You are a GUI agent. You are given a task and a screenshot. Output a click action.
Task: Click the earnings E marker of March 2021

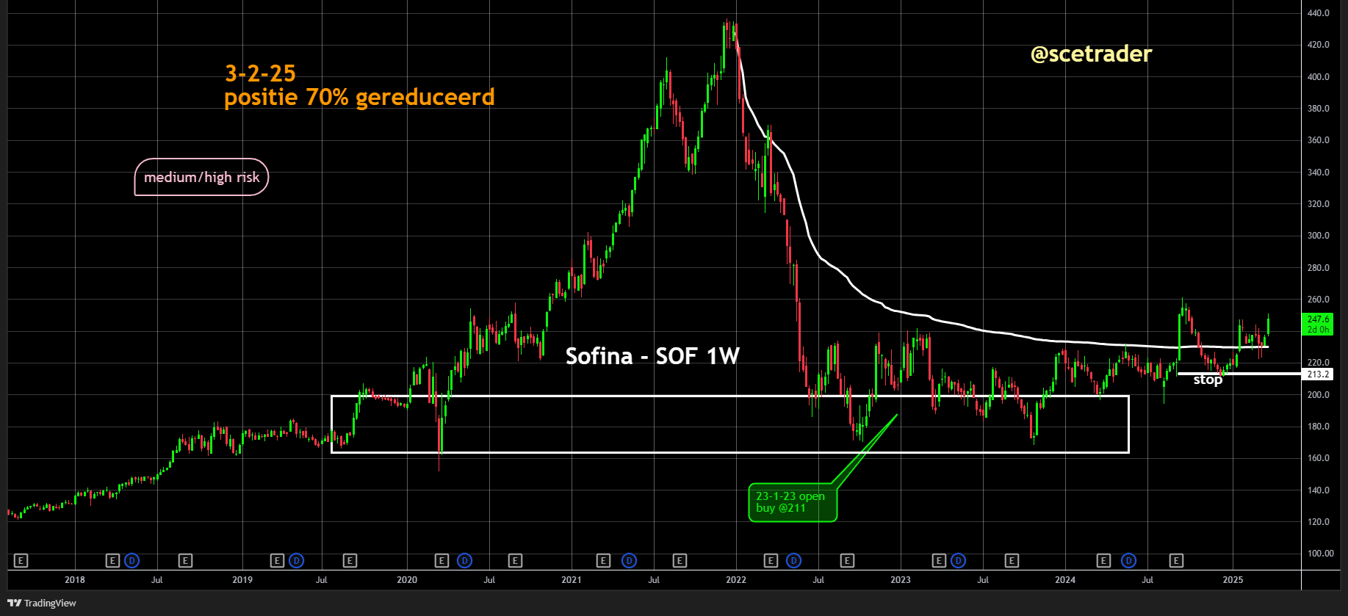[603, 561]
